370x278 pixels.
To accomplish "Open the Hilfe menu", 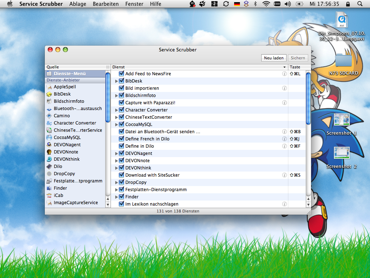I will (x=155, y=4).
